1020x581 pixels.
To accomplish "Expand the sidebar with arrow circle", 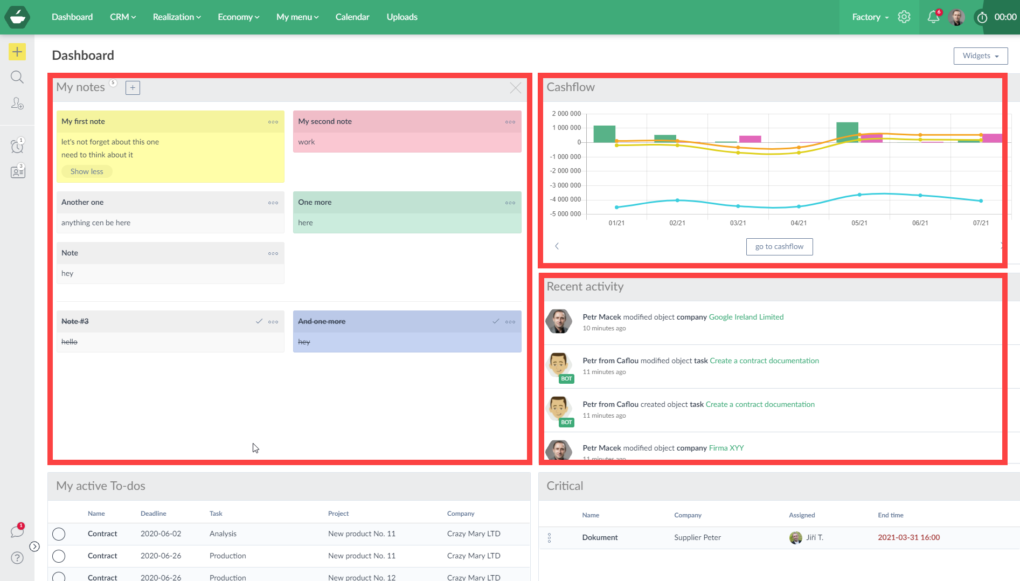I will 34,547.
